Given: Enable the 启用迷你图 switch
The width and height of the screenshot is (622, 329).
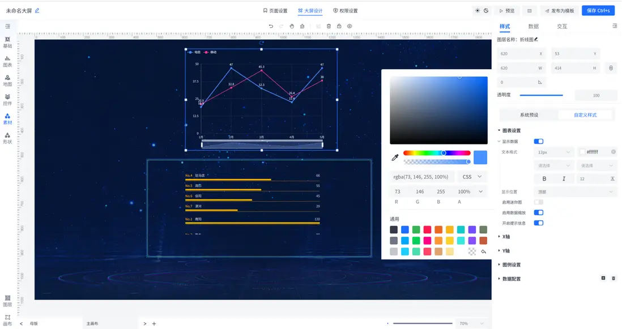Looking at the screenshot, I should click(x=538, y=202).
